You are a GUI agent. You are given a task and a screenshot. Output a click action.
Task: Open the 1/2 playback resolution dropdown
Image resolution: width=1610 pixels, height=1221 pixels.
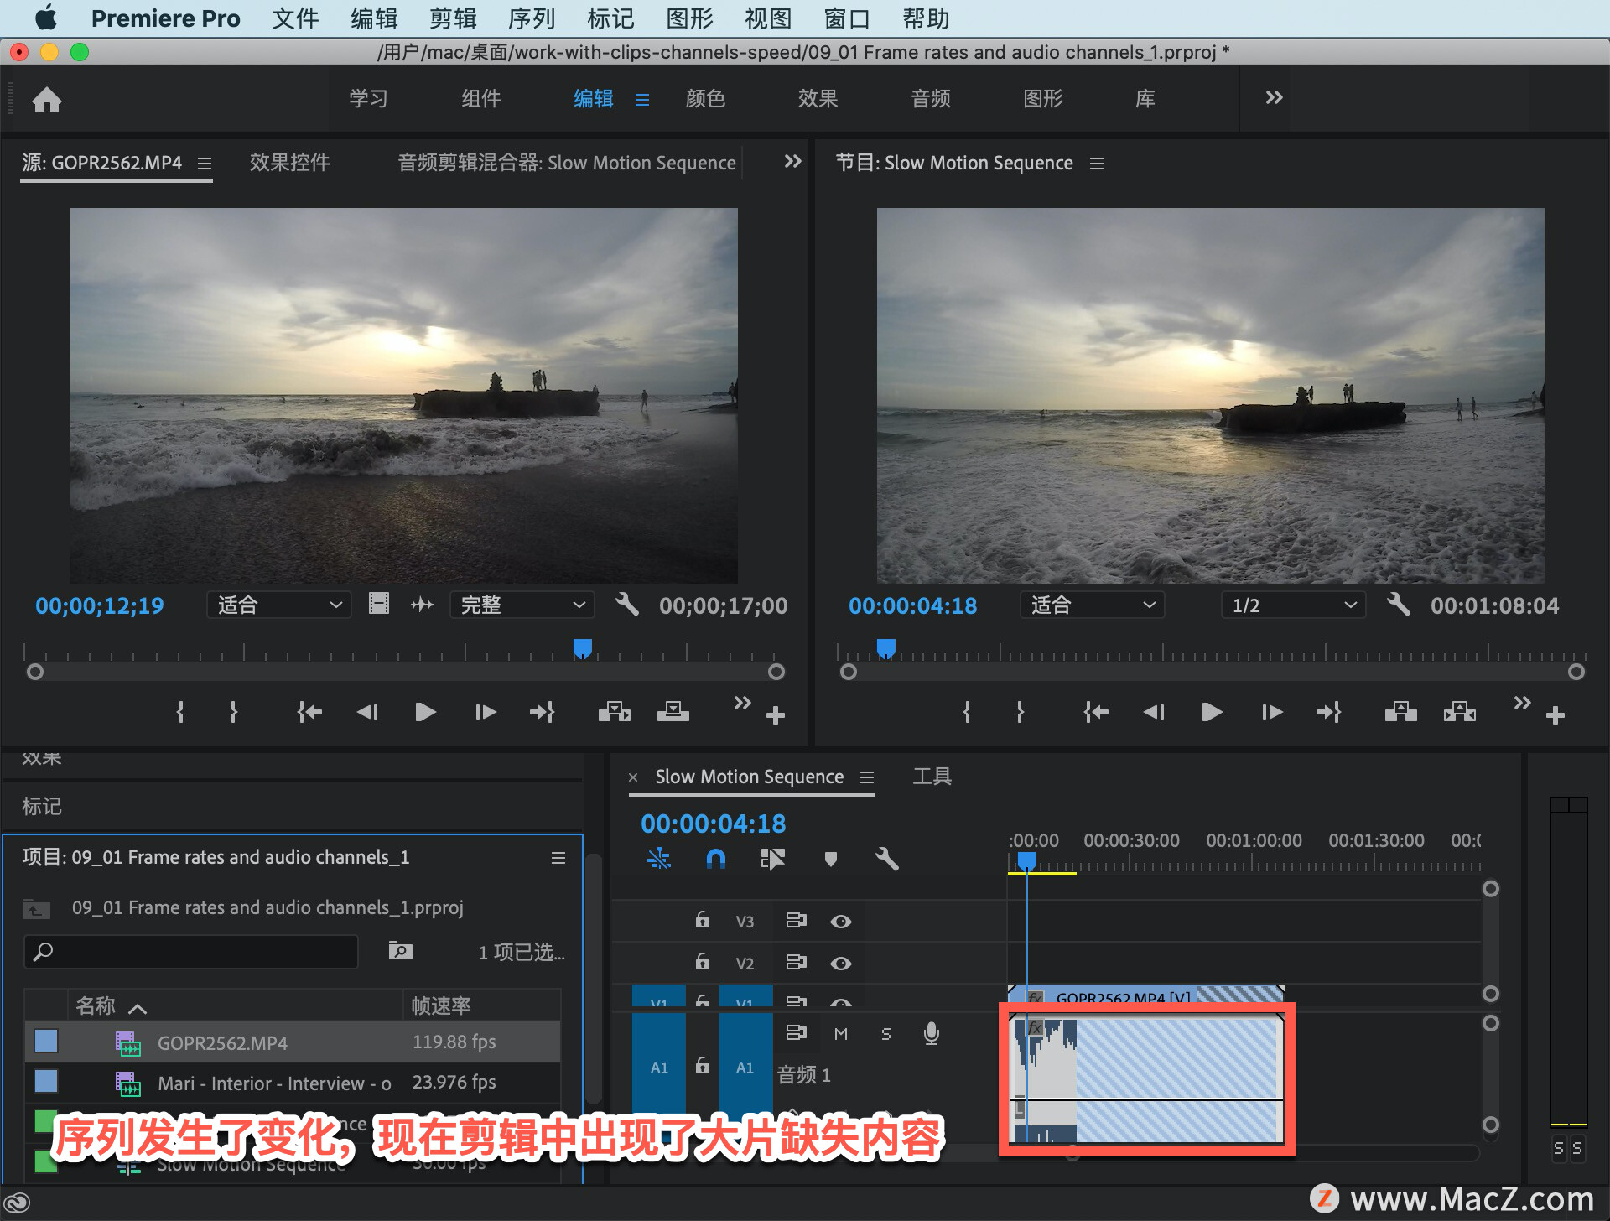(x=1292, y=605)
